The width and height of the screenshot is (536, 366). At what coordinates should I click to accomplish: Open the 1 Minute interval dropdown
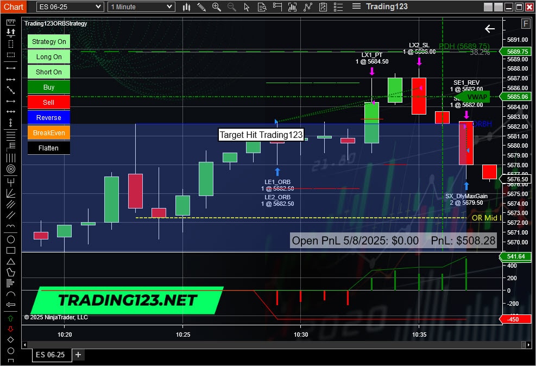point(141,7)
